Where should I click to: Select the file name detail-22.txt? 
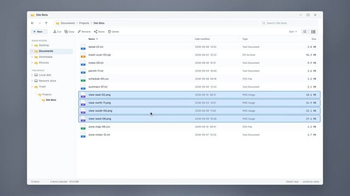pyautogui.click(x=96, y=47)
